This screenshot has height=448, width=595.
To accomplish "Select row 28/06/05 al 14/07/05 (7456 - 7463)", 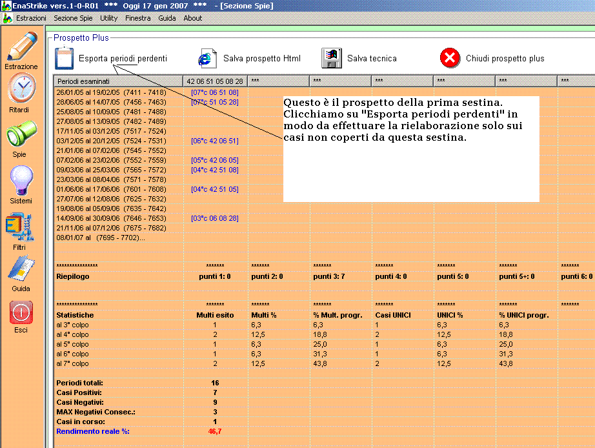I will 111,102.
